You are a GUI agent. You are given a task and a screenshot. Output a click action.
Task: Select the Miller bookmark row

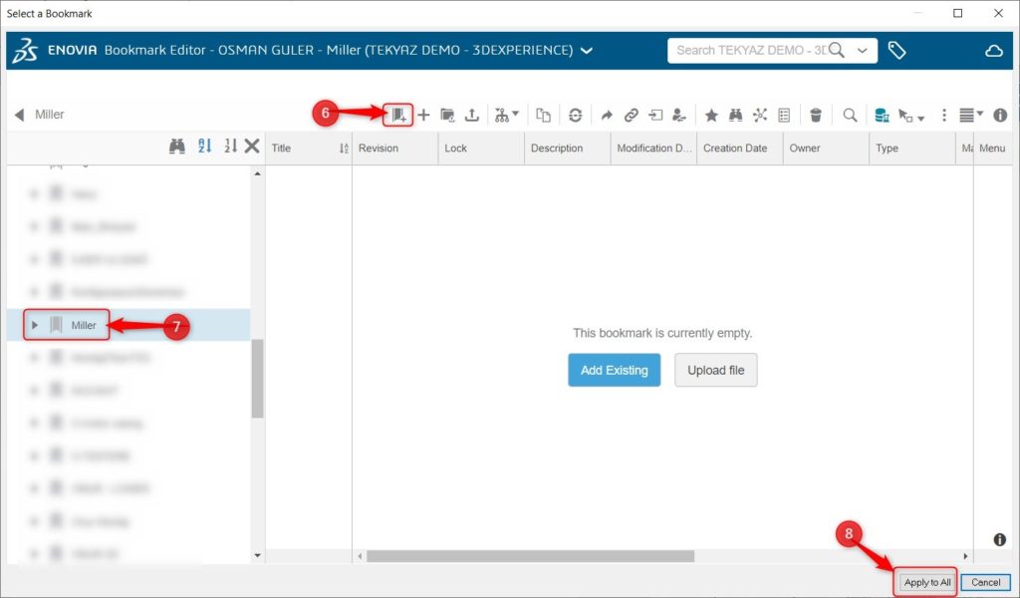128,325
